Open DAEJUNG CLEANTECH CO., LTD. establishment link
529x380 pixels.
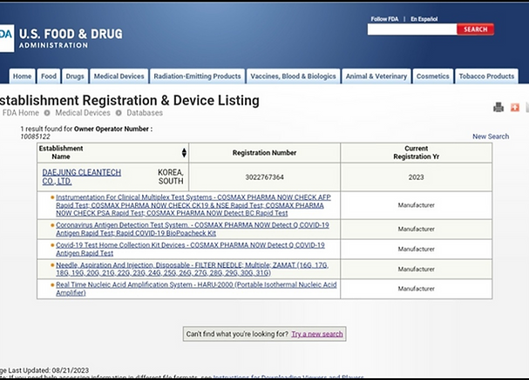[x=81, y=177]
